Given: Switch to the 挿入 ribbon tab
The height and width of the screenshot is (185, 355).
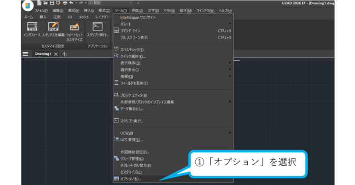Looking at the screenshot, I should tap(43, 17).
